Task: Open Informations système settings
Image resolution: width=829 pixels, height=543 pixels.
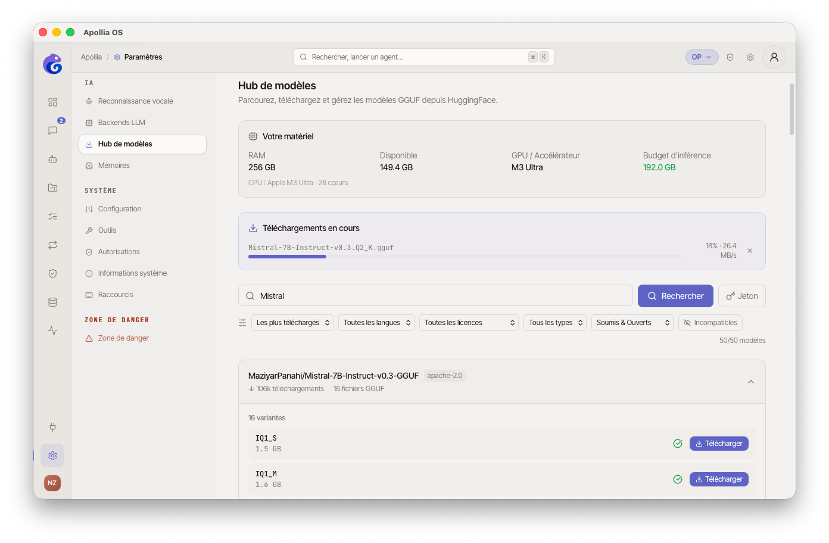Action: [142, 273]
